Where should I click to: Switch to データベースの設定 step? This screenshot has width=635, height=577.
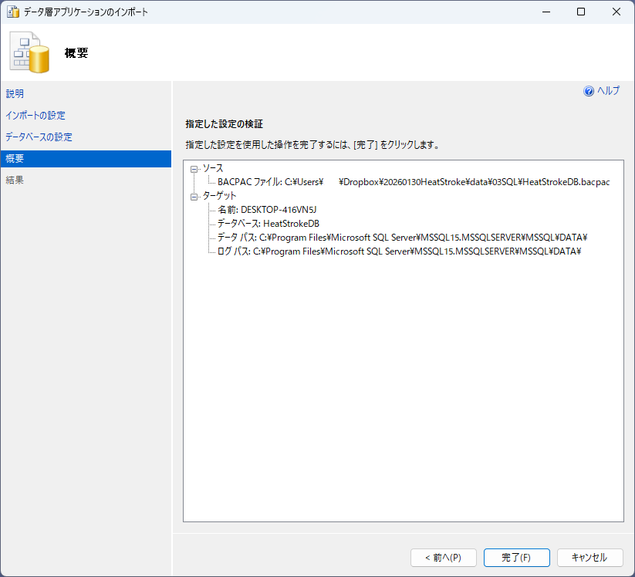(39, 137)
